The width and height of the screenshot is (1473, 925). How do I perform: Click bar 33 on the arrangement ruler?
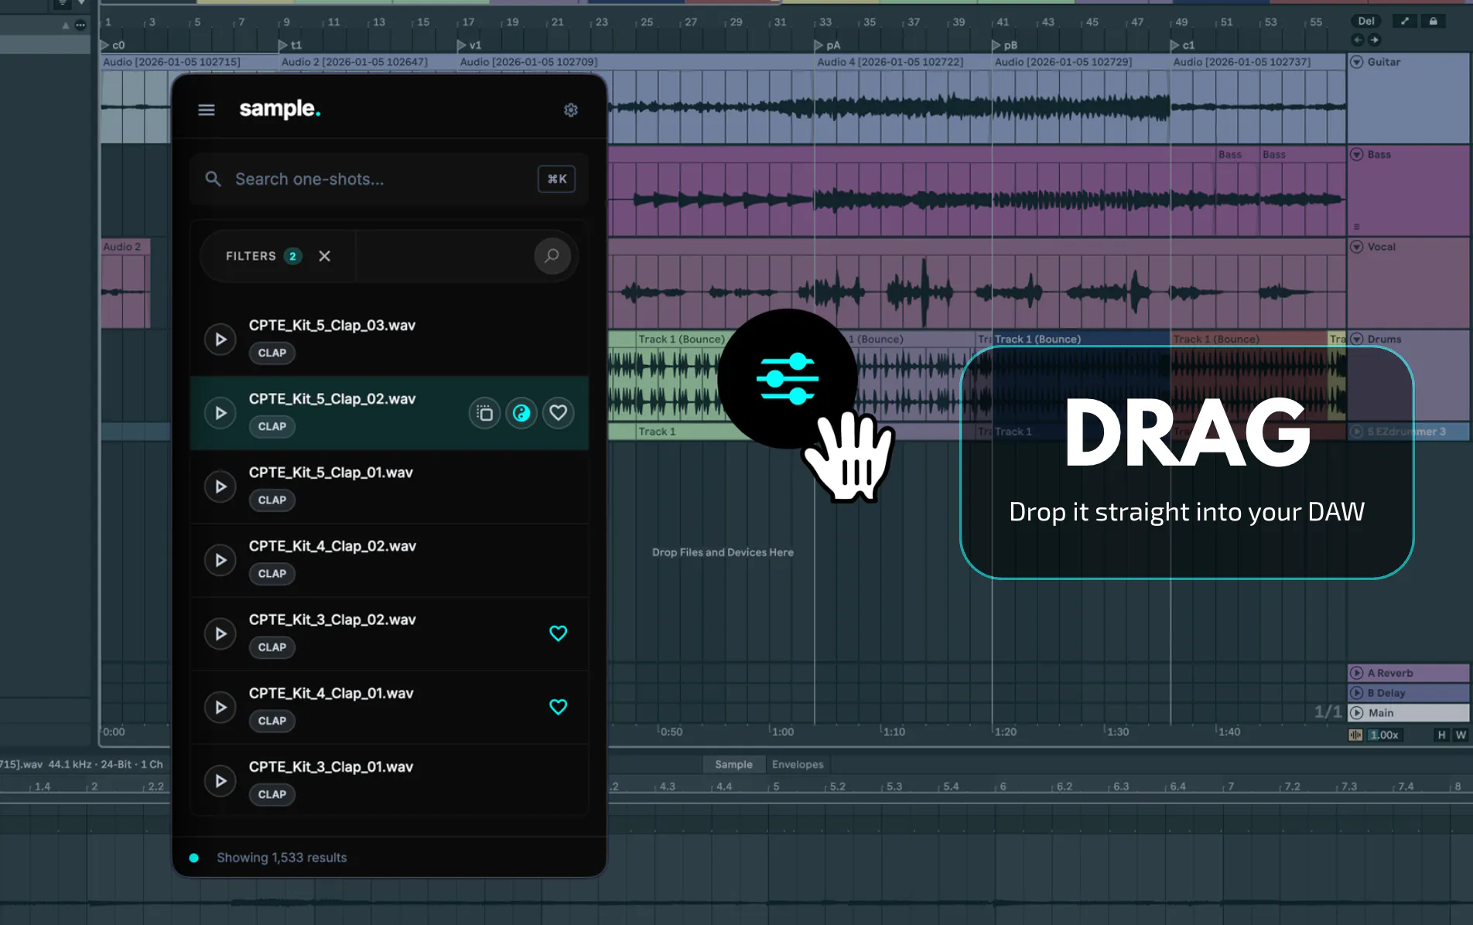point(825,22)
